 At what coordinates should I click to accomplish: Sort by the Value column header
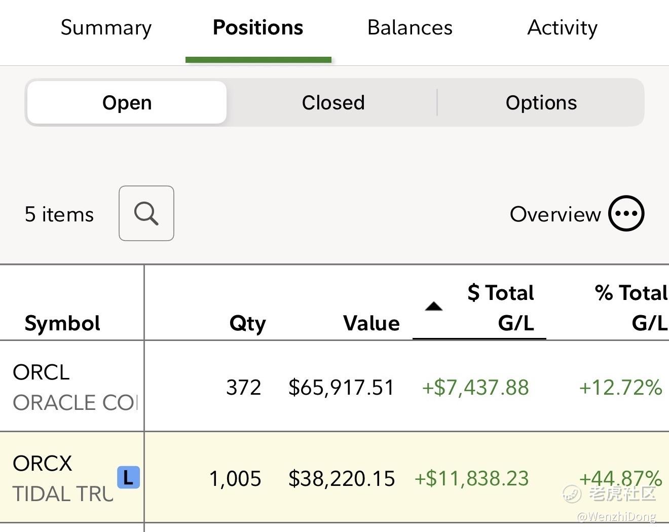[x=371, y=323]
